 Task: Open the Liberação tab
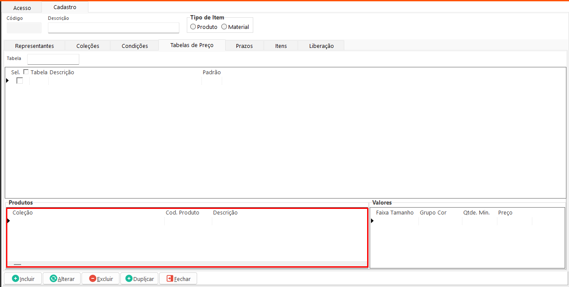pos(321,46)
